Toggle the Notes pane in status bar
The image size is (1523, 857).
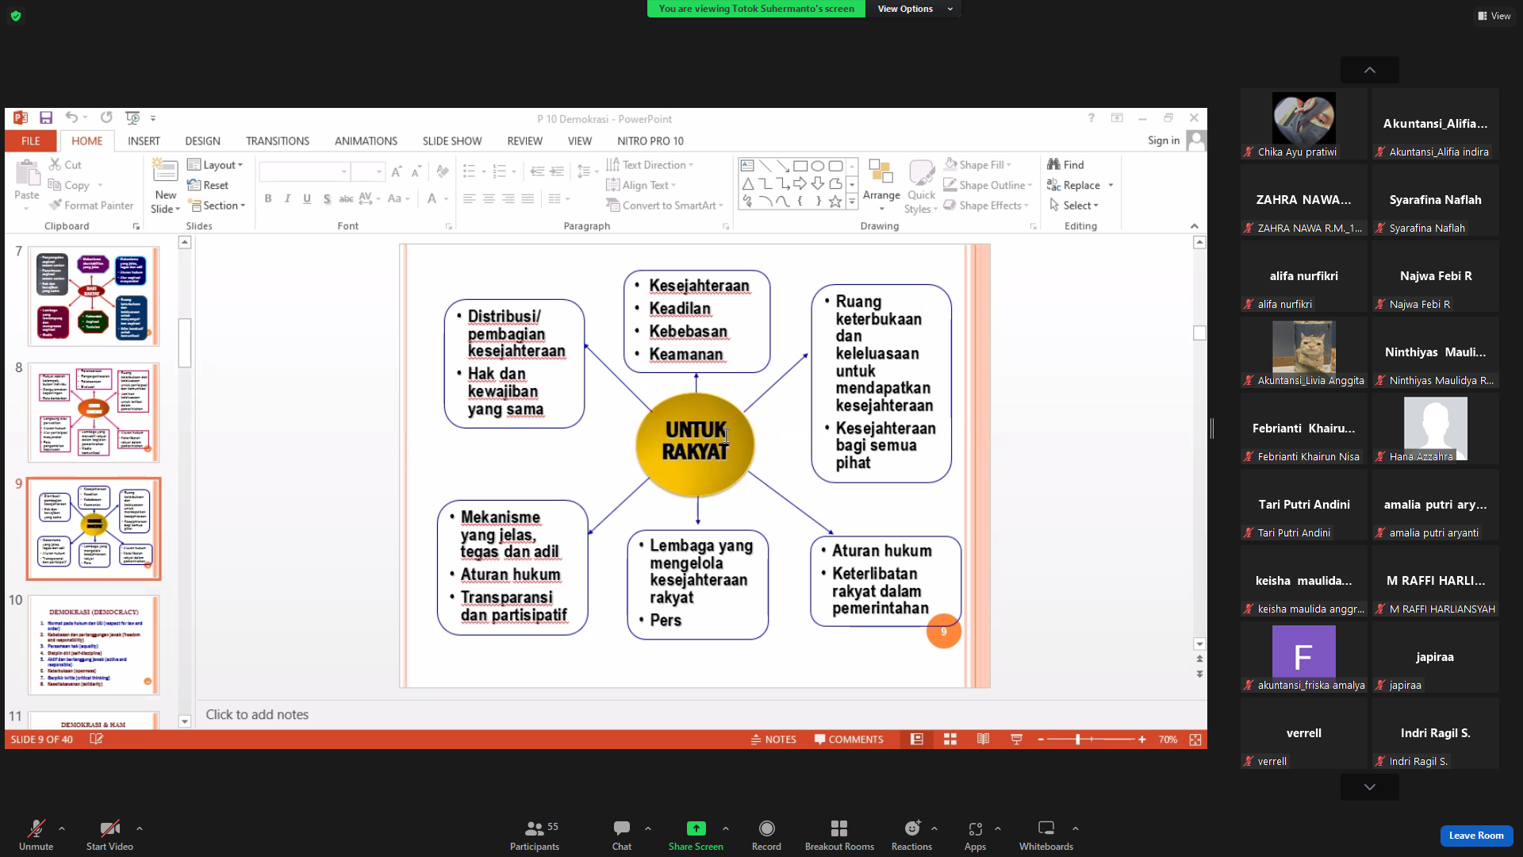(773, 740)
